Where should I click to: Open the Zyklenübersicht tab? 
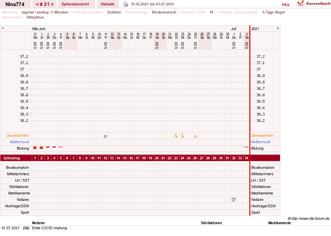75,4
